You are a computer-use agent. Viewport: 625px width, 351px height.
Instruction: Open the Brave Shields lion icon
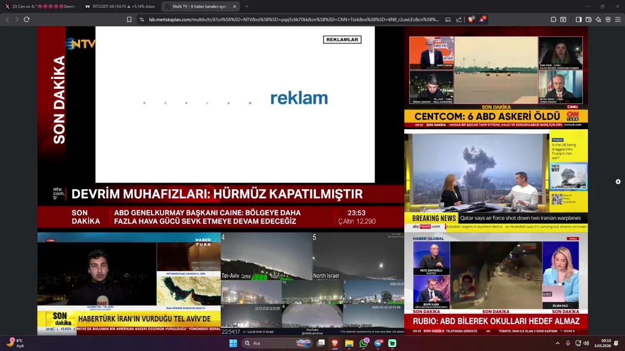click(471, 19)
